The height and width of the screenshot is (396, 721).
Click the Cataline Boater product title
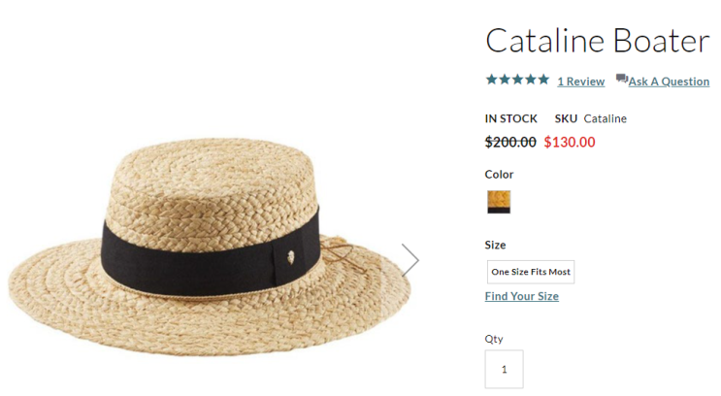coord(597,41)
